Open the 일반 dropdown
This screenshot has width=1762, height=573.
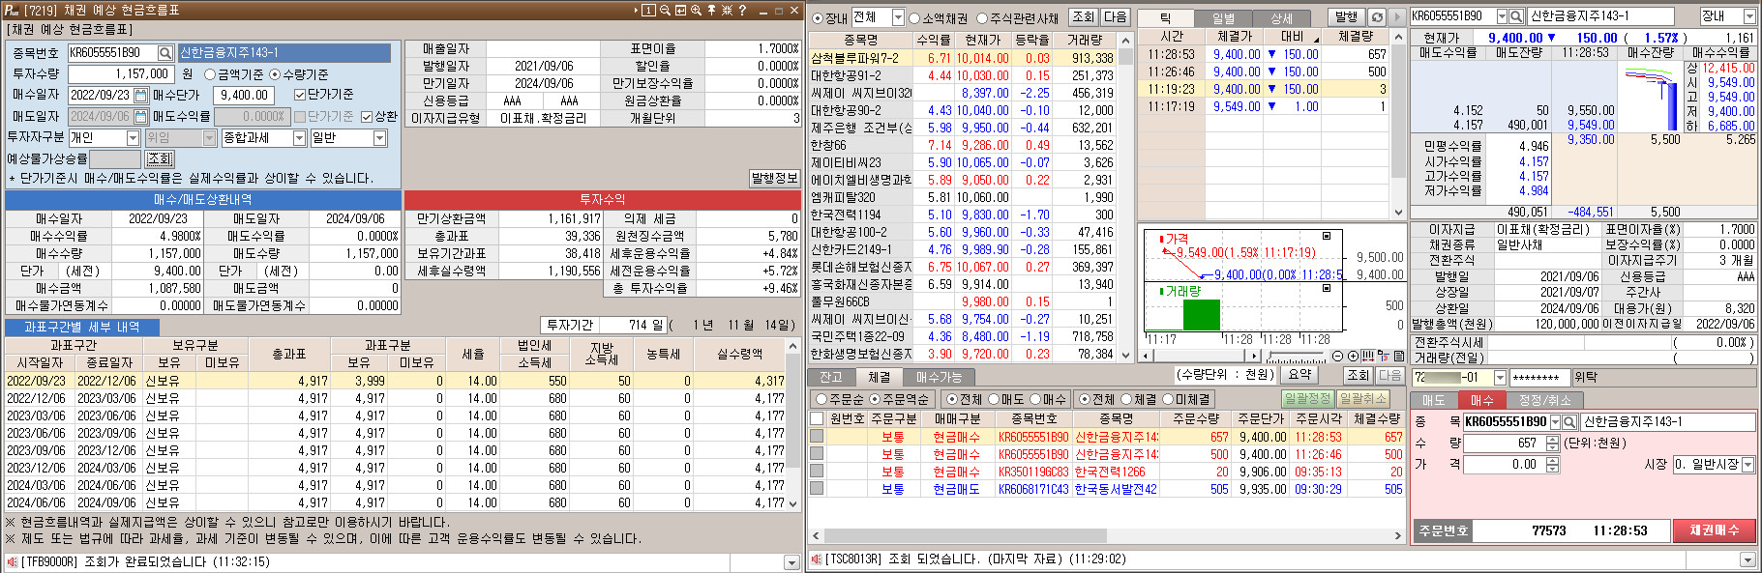pos(379,138)
